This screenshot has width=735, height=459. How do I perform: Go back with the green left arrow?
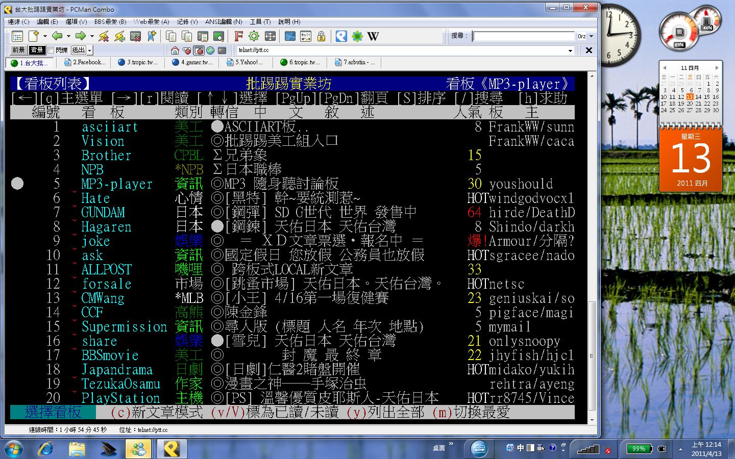tap(57, 36)
